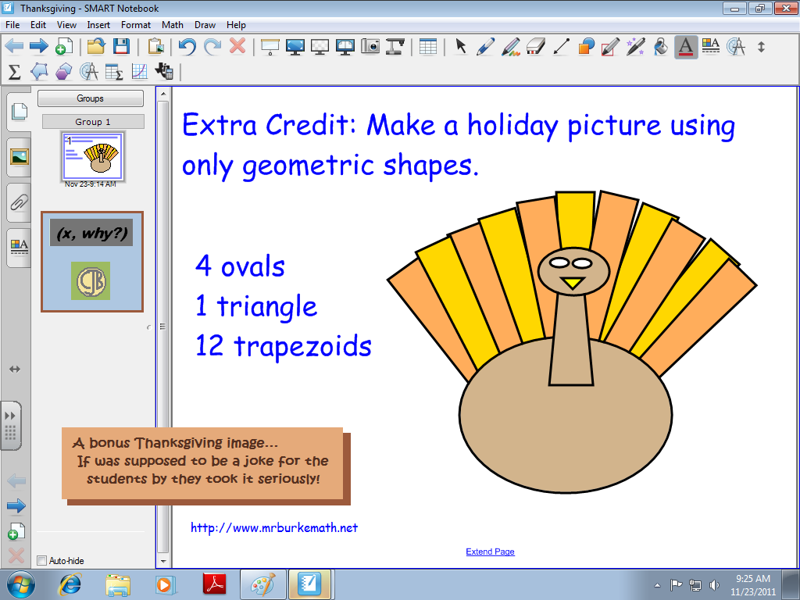
Task: Open the Insert menu
Action: coord(98,24)
